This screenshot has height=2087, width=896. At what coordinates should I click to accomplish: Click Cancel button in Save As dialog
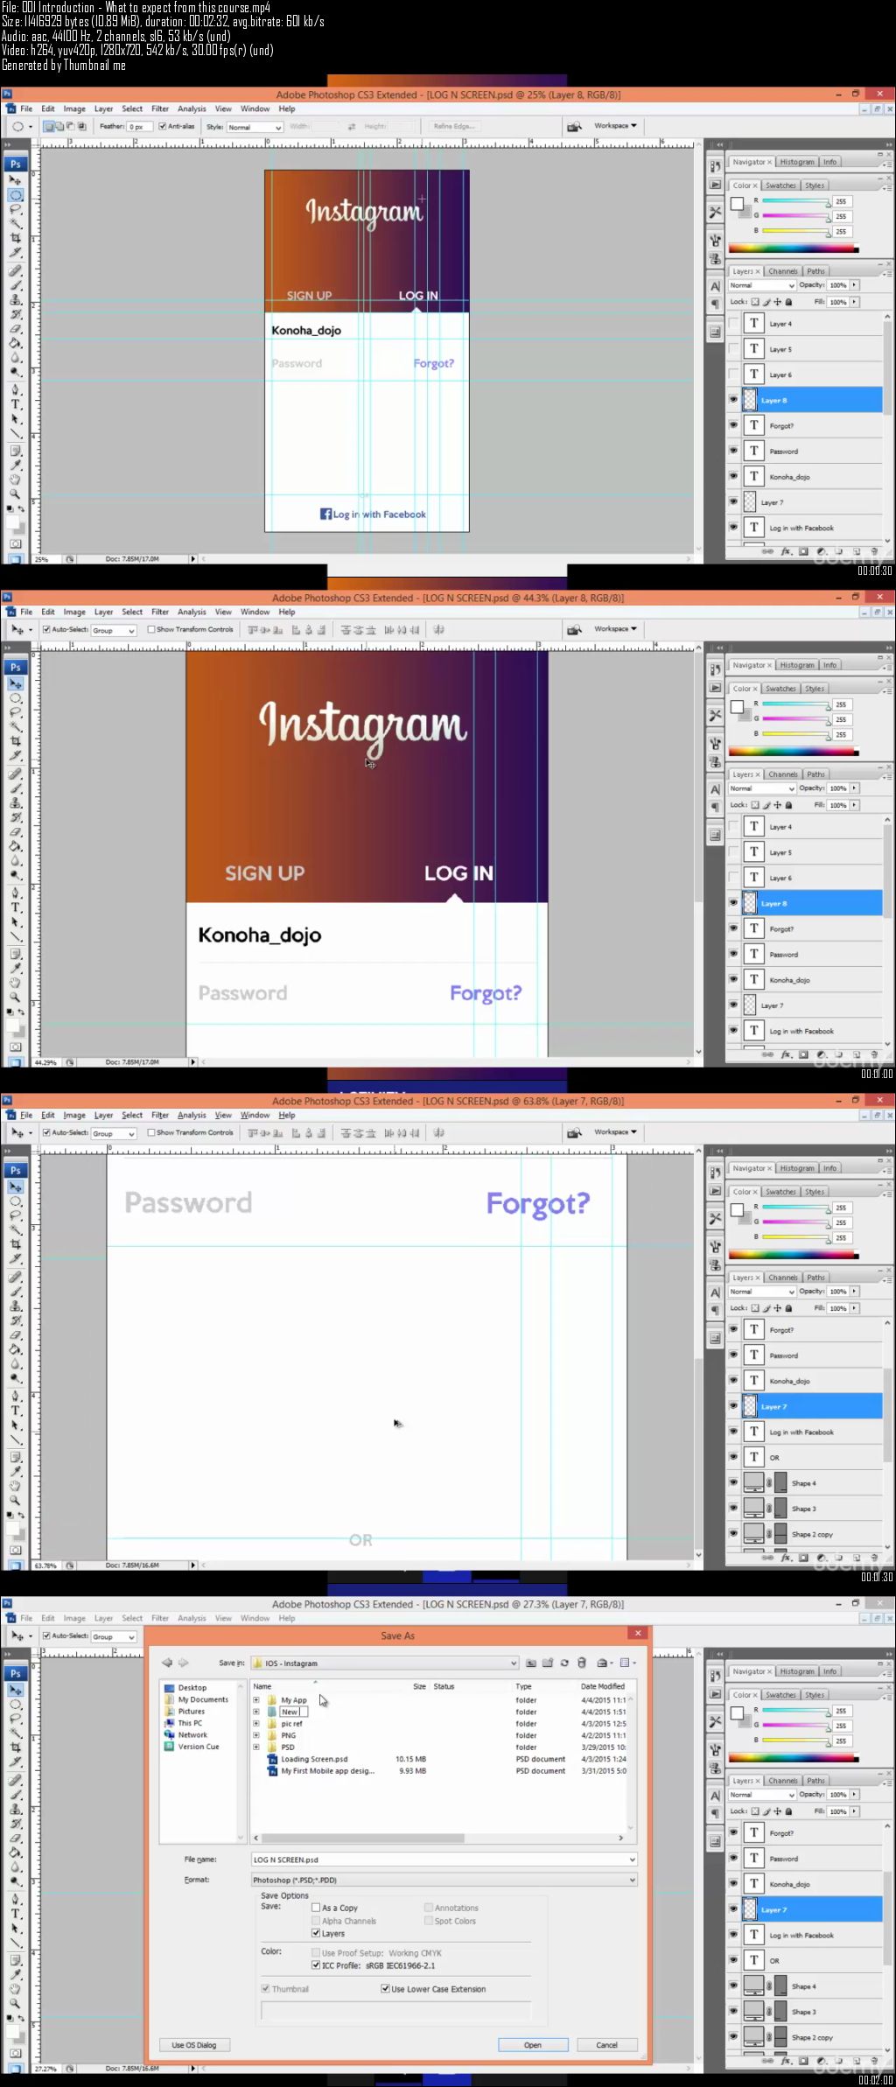[x=606, y=2045]
